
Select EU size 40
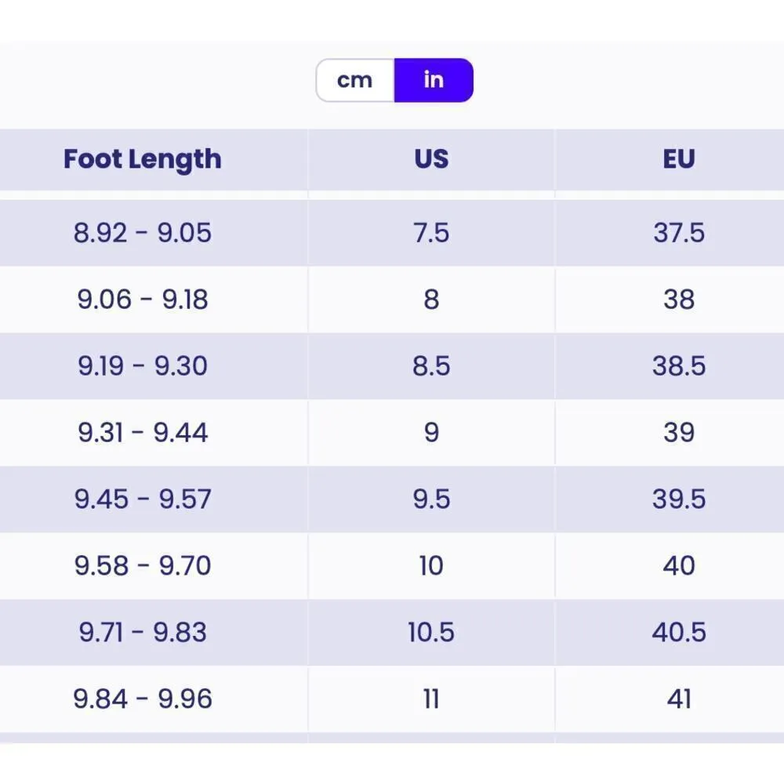click(x=679, y=566)
